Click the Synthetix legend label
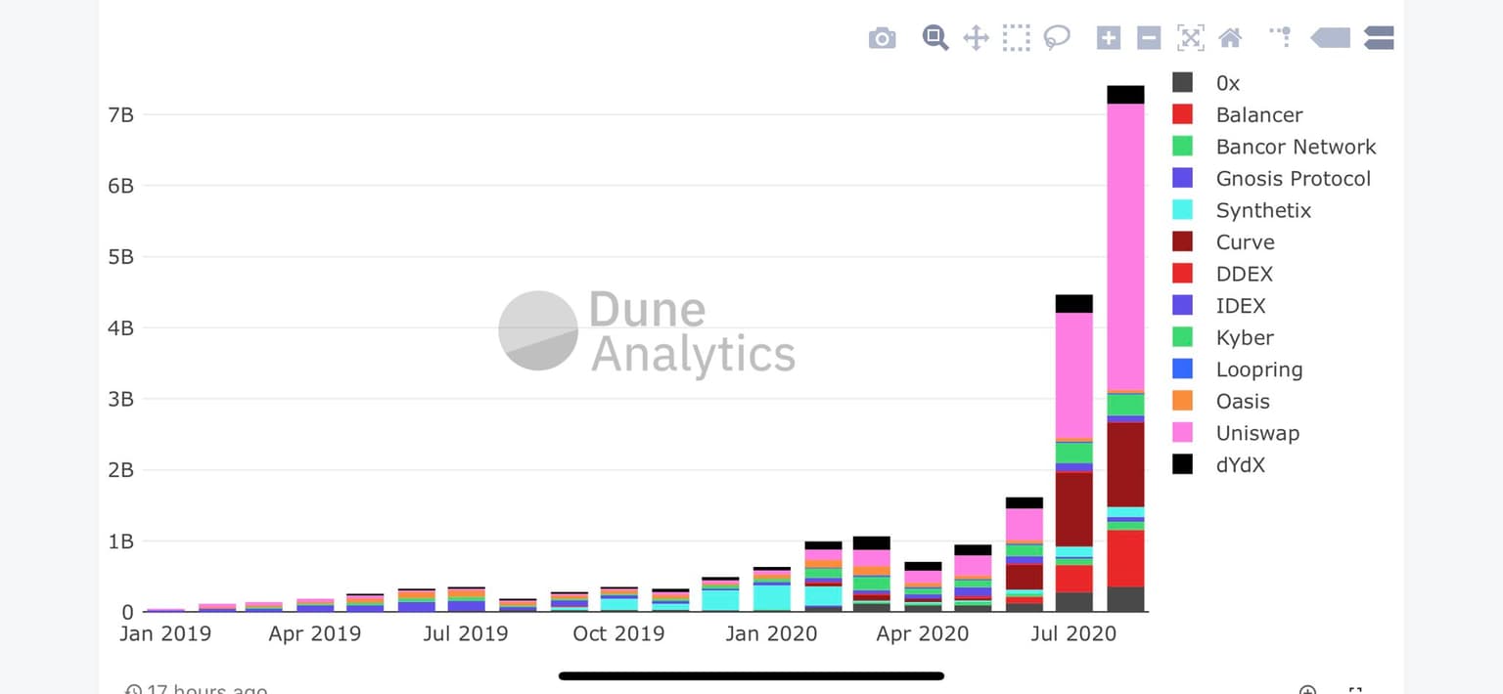This screenshot has height=694, width=1503. tap(1262, 210)
